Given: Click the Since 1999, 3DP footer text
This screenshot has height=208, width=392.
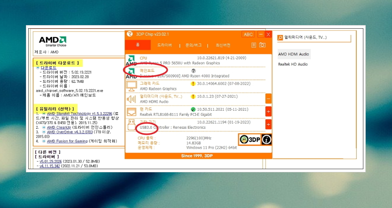Looking at the screenshot, I should 197,156.
